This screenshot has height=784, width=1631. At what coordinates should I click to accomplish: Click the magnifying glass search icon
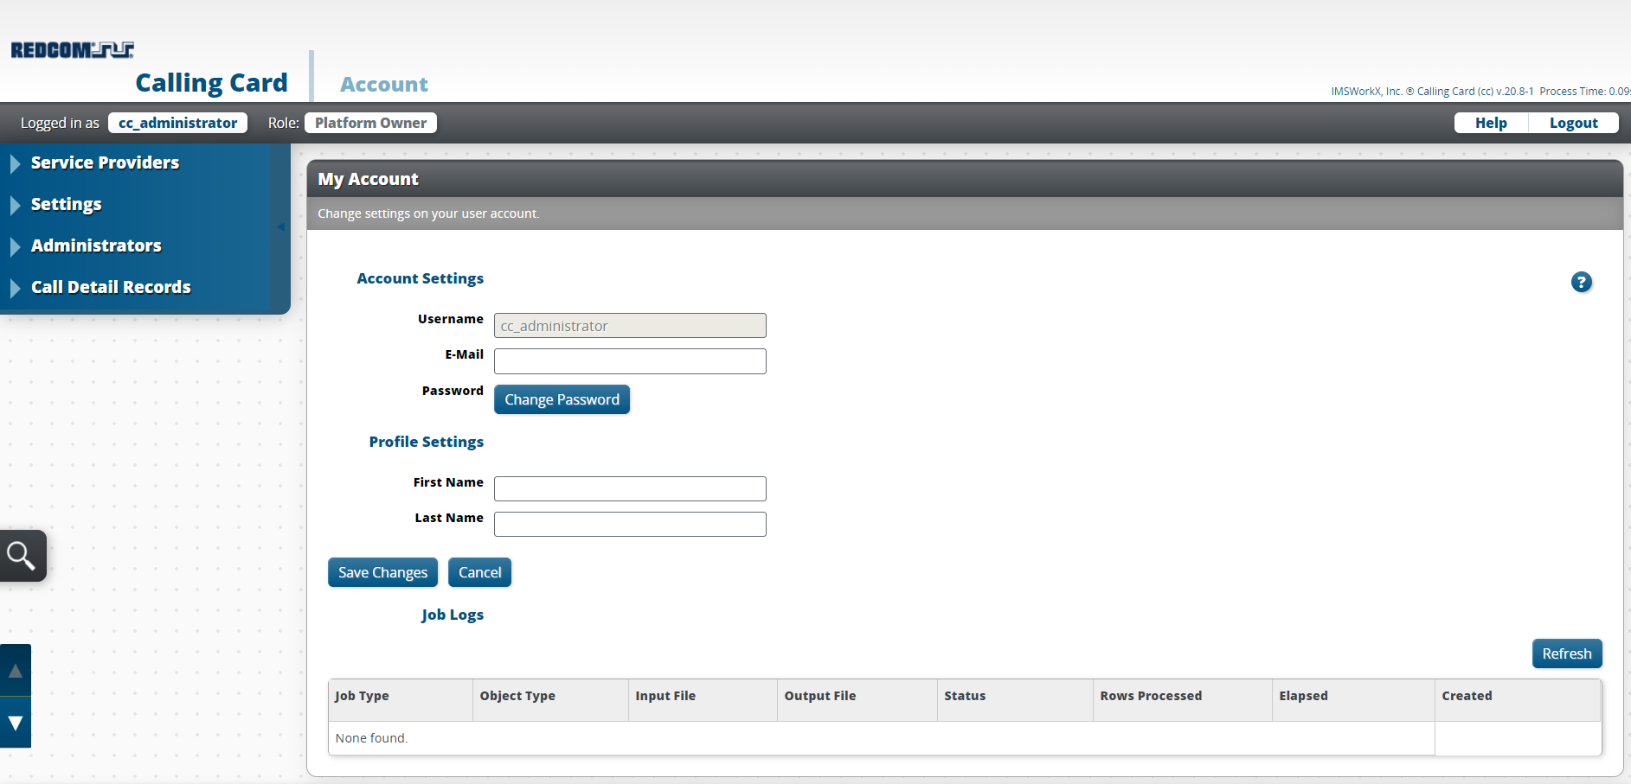click(x=22, y=556)
